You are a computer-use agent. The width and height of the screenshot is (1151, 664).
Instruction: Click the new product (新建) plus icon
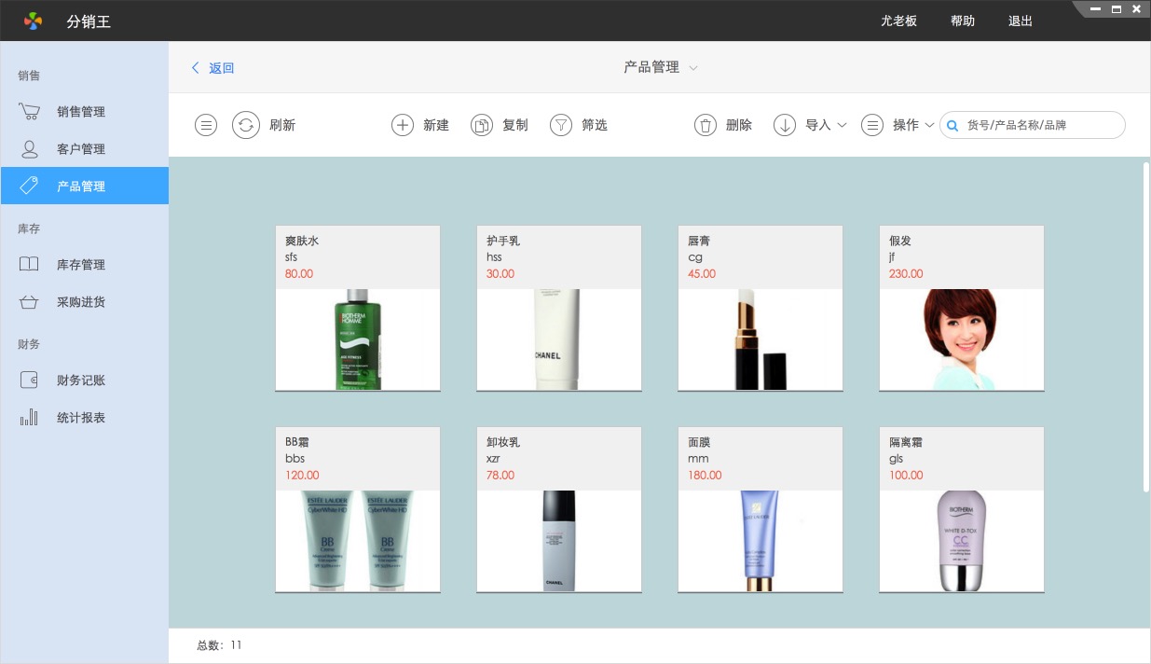[x=402, y=125]
